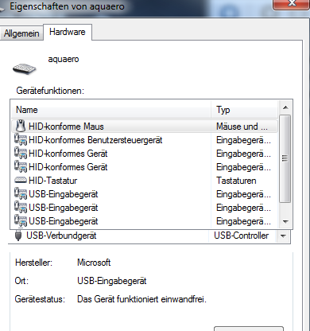Click the Mäuse und ... type cell
The image size is (310, 331).
click(x=242, y=127)
